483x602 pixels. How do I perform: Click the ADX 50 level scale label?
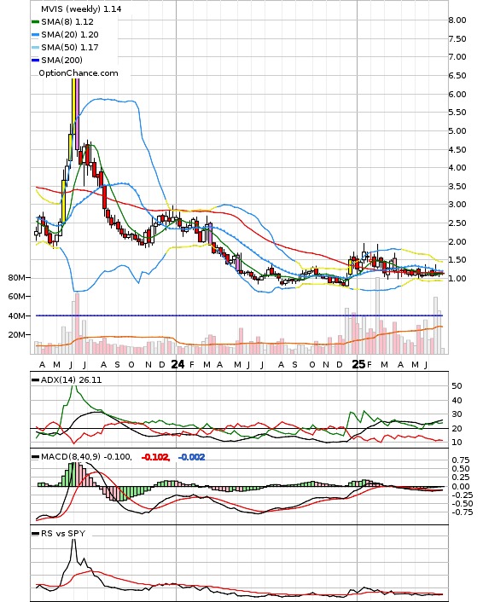(457, 386)
